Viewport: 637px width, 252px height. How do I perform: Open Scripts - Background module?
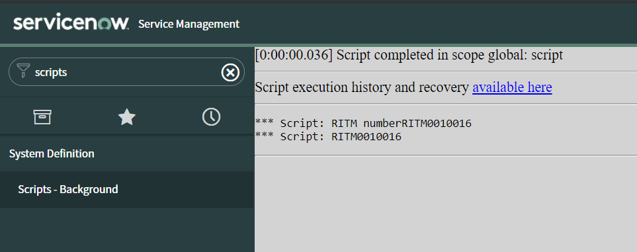[x=127, y=189]
